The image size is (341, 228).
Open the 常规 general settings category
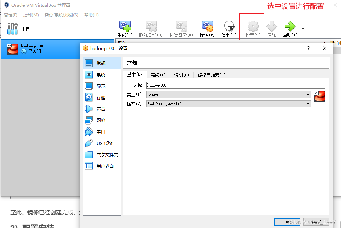pos(102,63)
